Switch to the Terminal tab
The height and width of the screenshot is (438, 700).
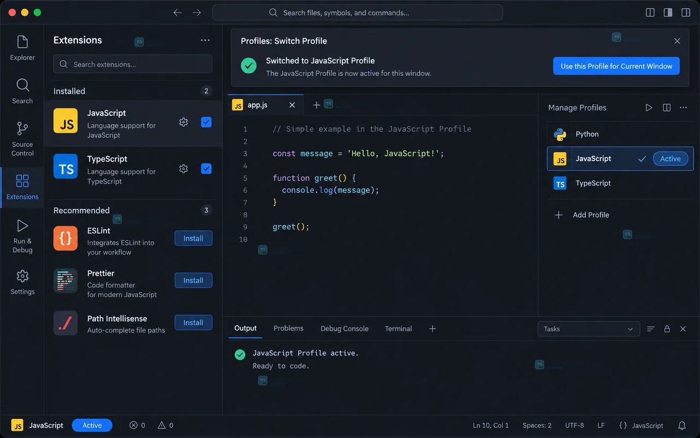click(x=398, y=329)
